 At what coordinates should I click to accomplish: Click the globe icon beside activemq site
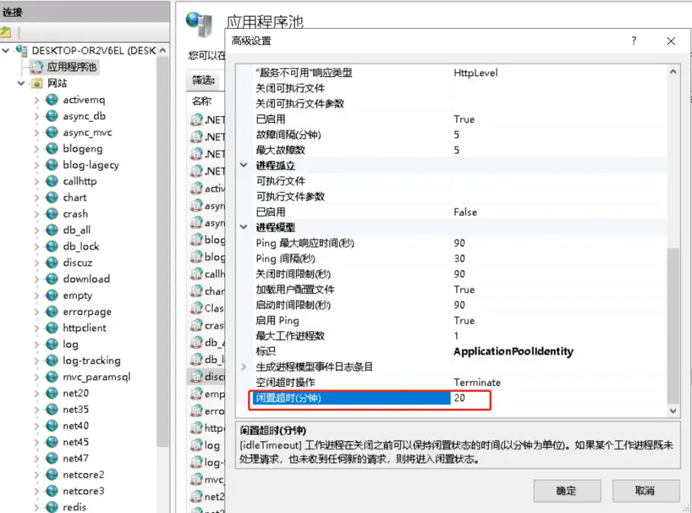point(51,100)
